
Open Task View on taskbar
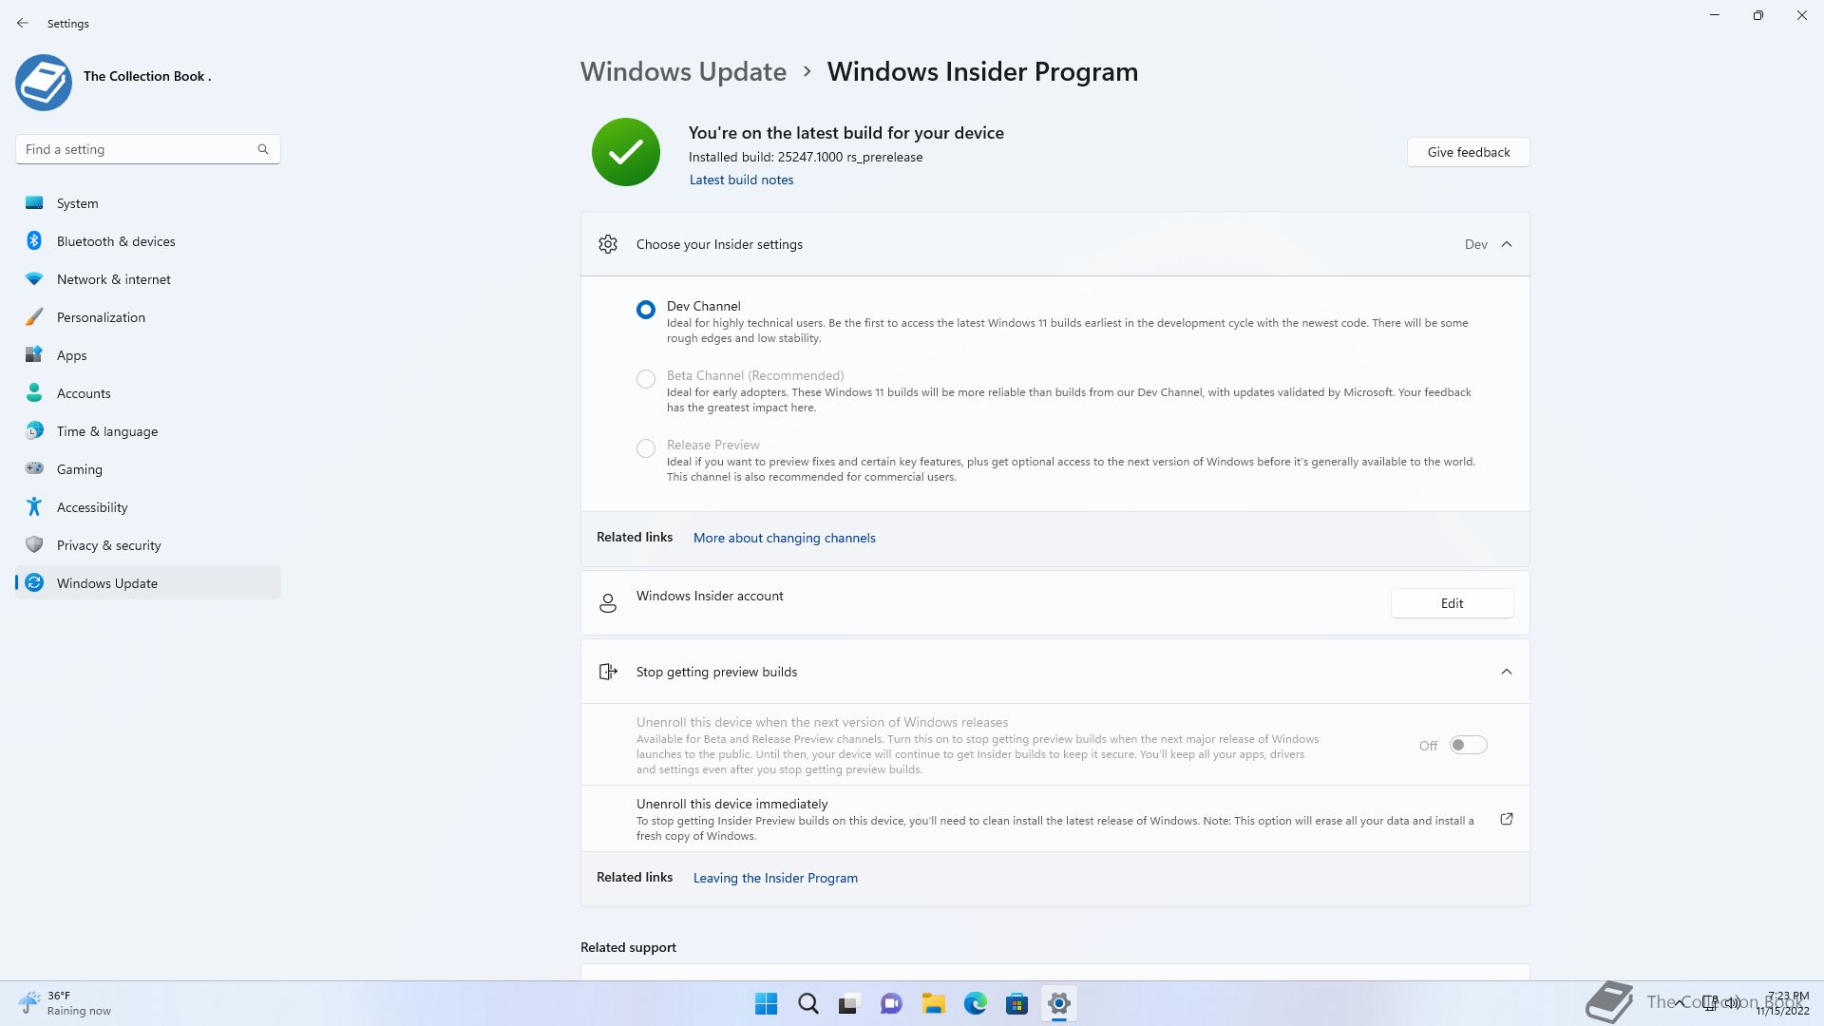[x=849, y=1003]
